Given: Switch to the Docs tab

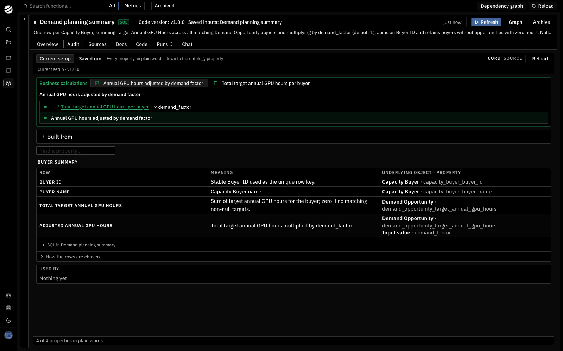Looking at the screenshot, I should (x=121, y=44).
